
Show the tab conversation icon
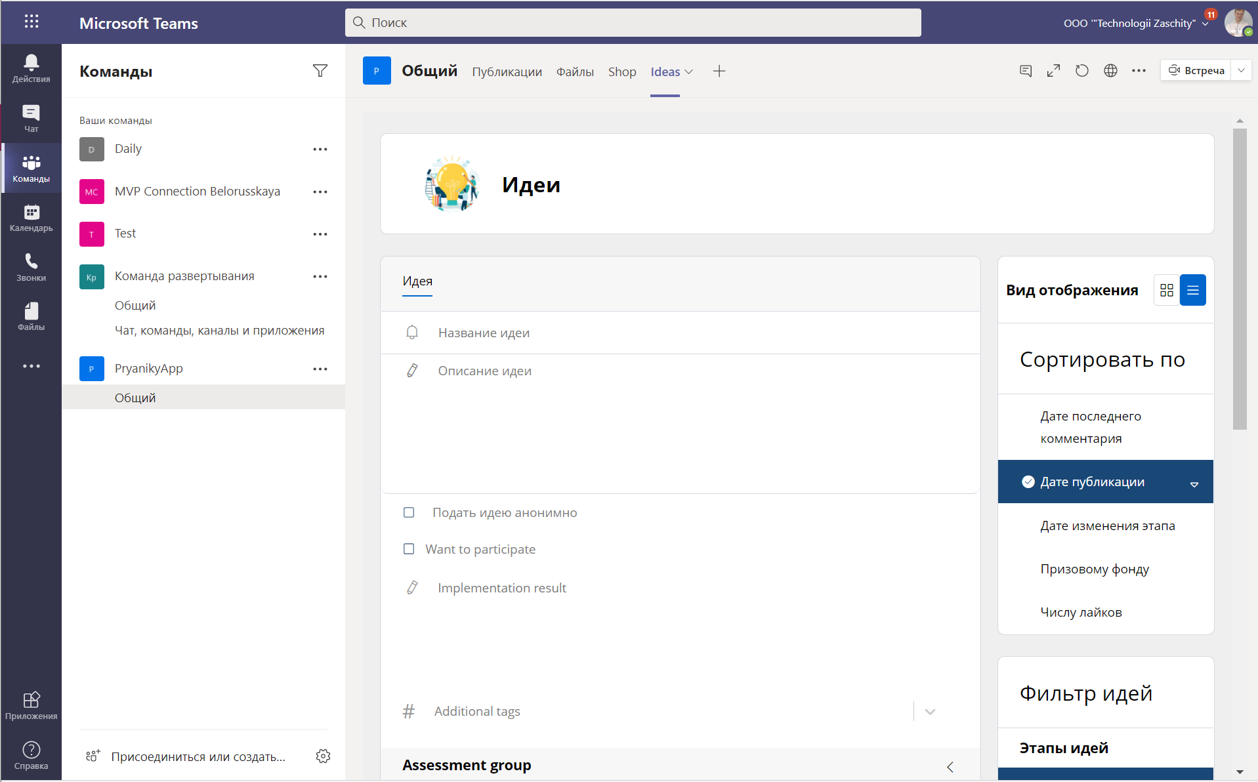tap(1026, 70)
